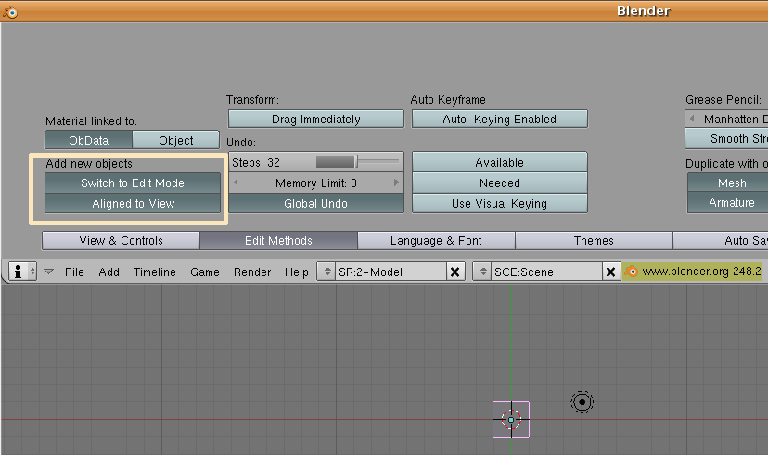Viewport: 768px width, 455px height.
Task: Toggle Smooth Stroke grease pencil option
Action: tap(727, 138)
